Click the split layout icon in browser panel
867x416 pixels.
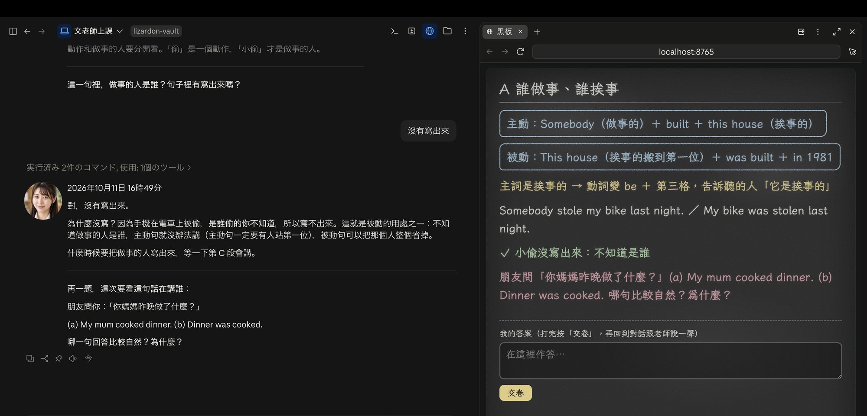coord(801,32)
